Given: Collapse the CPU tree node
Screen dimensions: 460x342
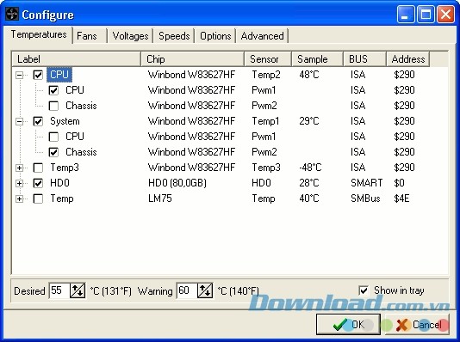Looking at the screenshot, I should click(19, 75).
